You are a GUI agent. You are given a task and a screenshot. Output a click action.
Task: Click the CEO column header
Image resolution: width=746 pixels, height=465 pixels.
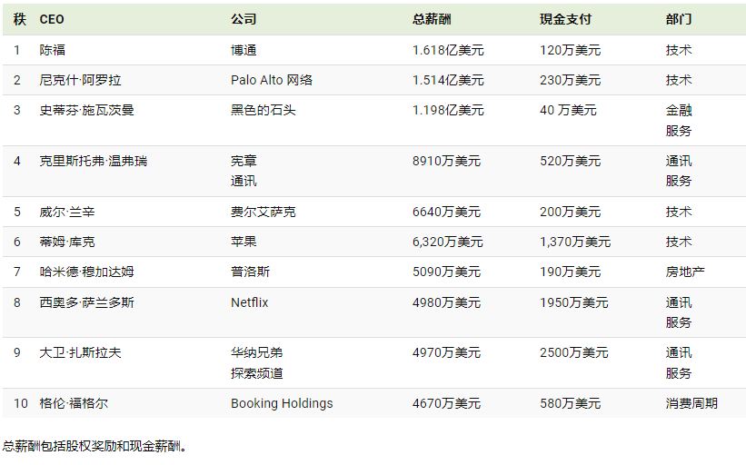[x=52, y=19]
